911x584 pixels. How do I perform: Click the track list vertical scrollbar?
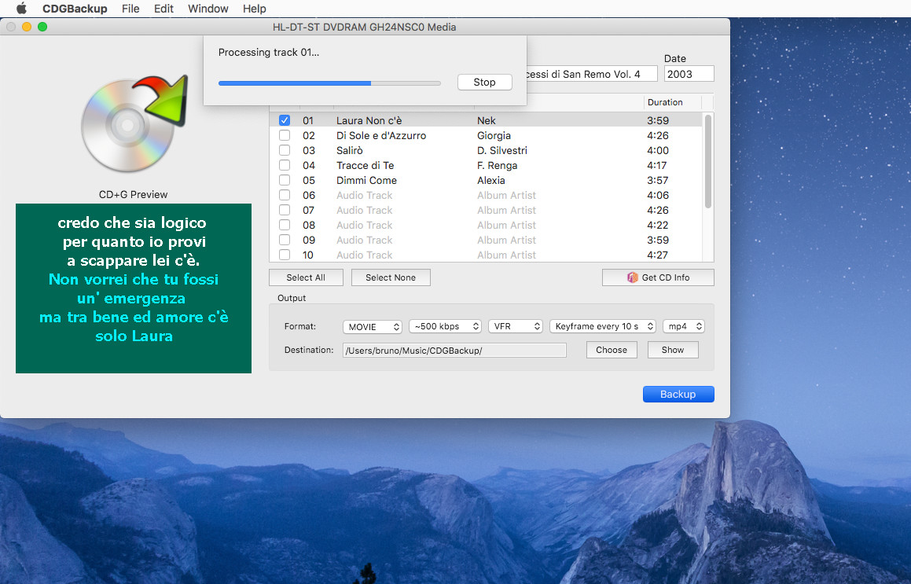707,162
